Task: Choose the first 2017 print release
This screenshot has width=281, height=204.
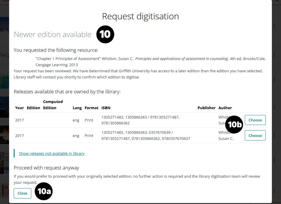Action: point(255,120)
